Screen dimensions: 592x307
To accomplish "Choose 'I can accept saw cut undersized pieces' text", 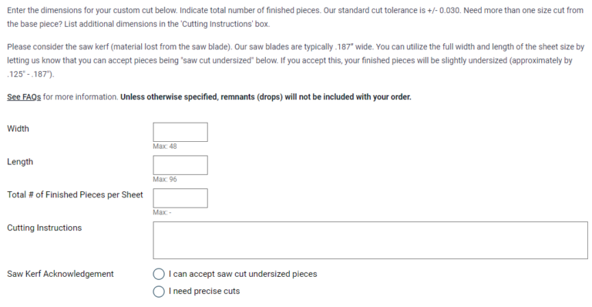I will click(243, 274).
